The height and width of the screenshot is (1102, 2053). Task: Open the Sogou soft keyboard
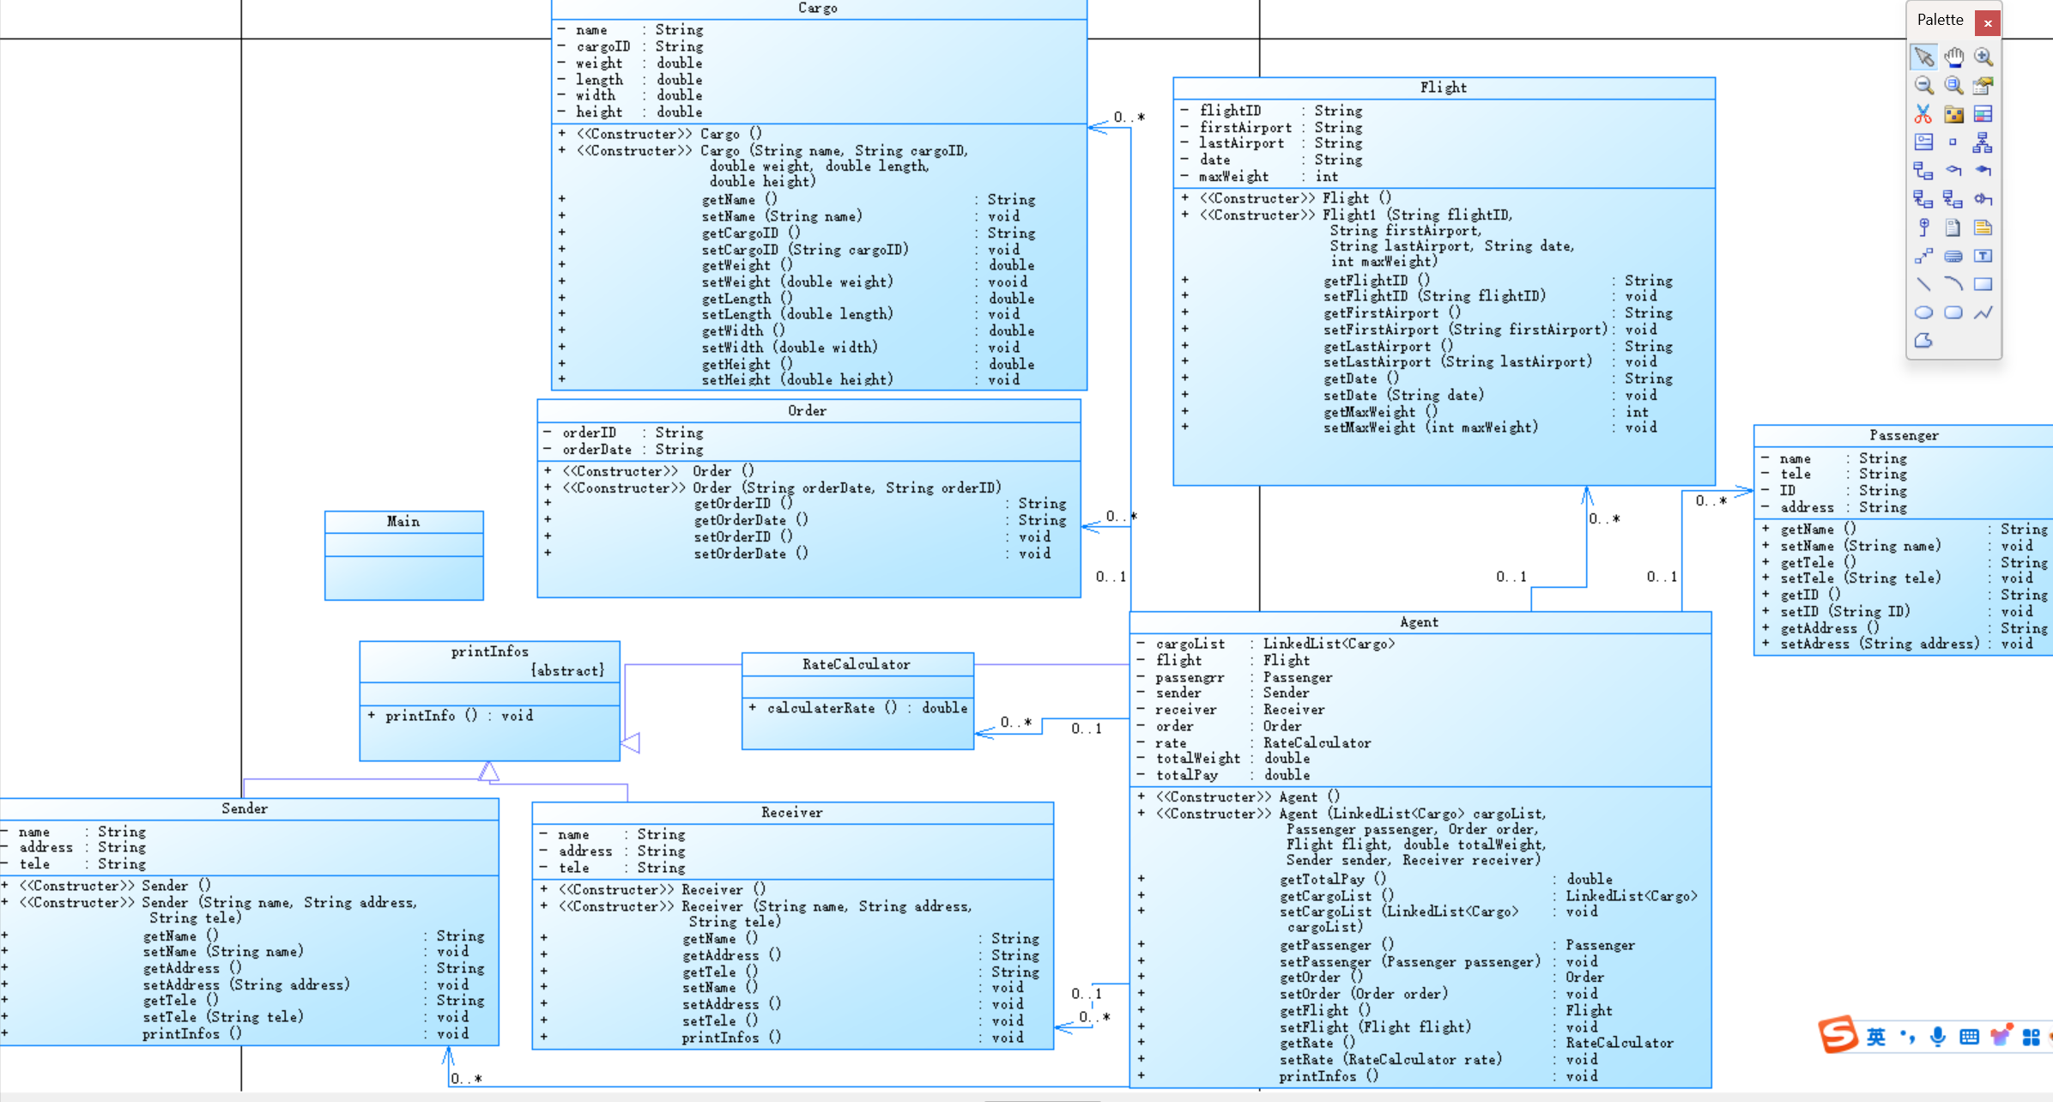1969,1037
